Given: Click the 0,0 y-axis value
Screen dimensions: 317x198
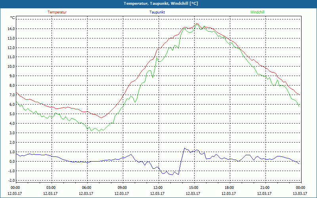Looking at the screenshot, I should pyautogui.click(x=12, y=162).
